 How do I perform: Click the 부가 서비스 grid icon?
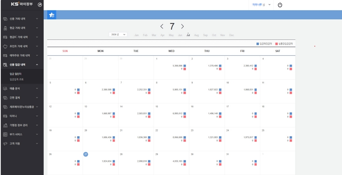click(5, 134)
